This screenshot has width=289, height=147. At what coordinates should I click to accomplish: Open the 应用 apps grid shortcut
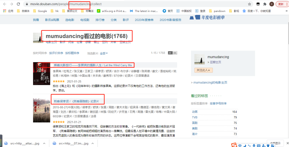pos(8,11)
